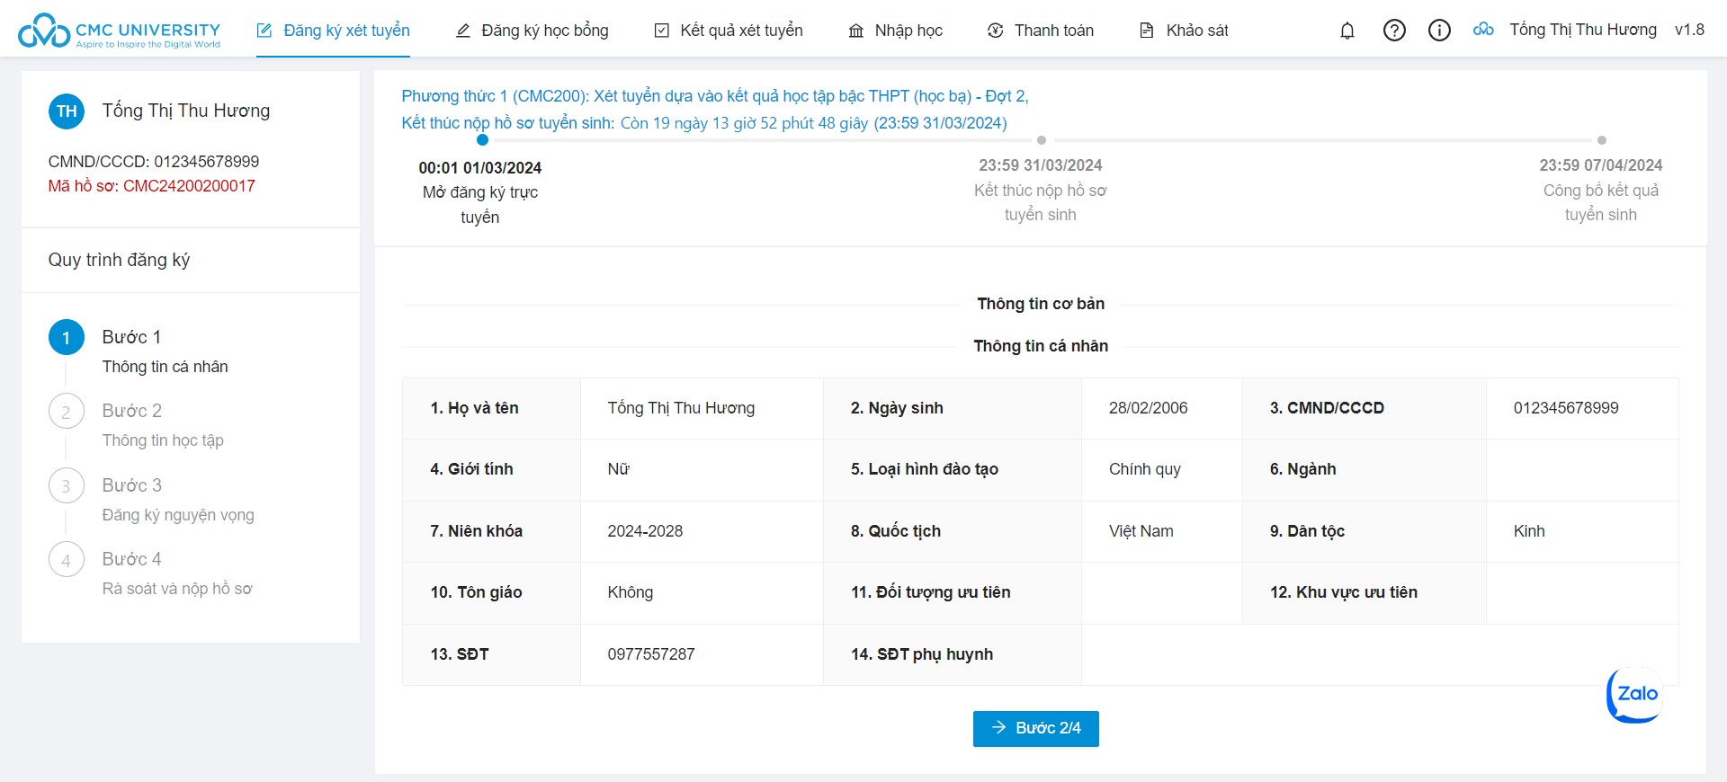The width and height of the screenshot is (1727, 782).
Task: Click the Phương thức 1 (CMC200) heading text
Action: pyautogui.click(x=715, y=96)
